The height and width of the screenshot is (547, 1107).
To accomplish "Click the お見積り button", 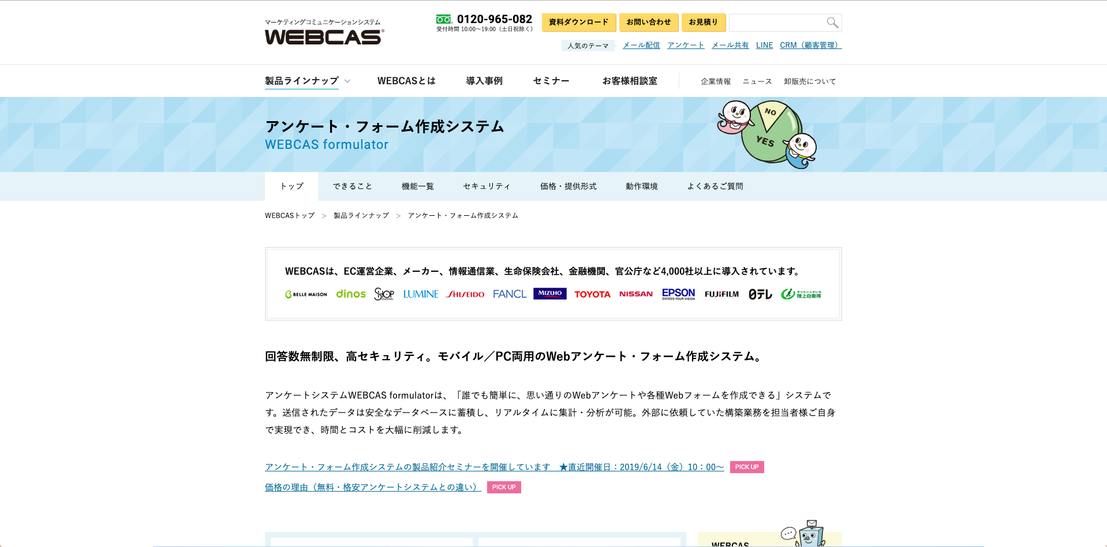I will [703, 23].
